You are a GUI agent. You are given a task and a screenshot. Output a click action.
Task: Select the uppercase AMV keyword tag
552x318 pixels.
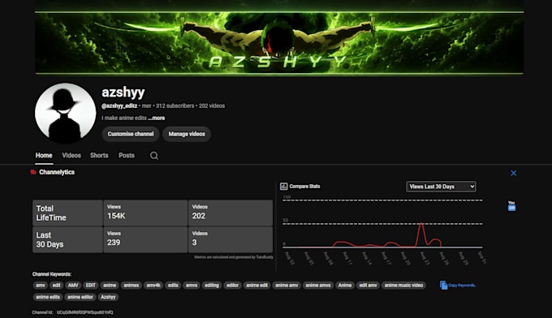click(x=73, y=286)
